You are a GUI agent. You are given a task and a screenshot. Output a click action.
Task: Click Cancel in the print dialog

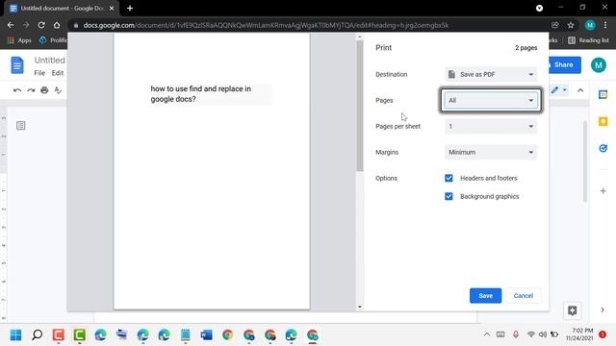tap(523, 296)
